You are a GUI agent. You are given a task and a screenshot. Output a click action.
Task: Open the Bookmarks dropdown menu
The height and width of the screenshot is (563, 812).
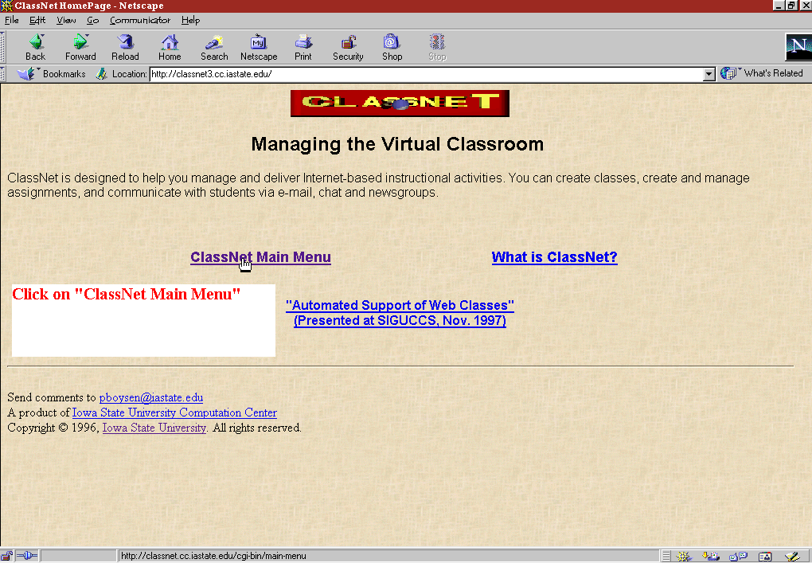tap(53, 74)
